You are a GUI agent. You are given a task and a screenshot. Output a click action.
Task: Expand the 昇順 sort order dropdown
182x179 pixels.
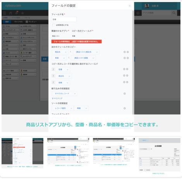click(81, 108)
